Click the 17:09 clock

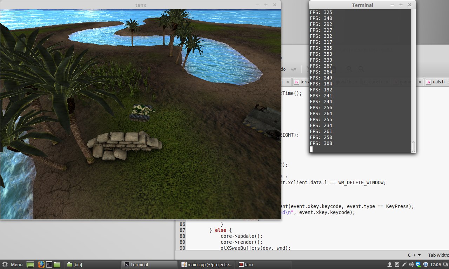435,264
